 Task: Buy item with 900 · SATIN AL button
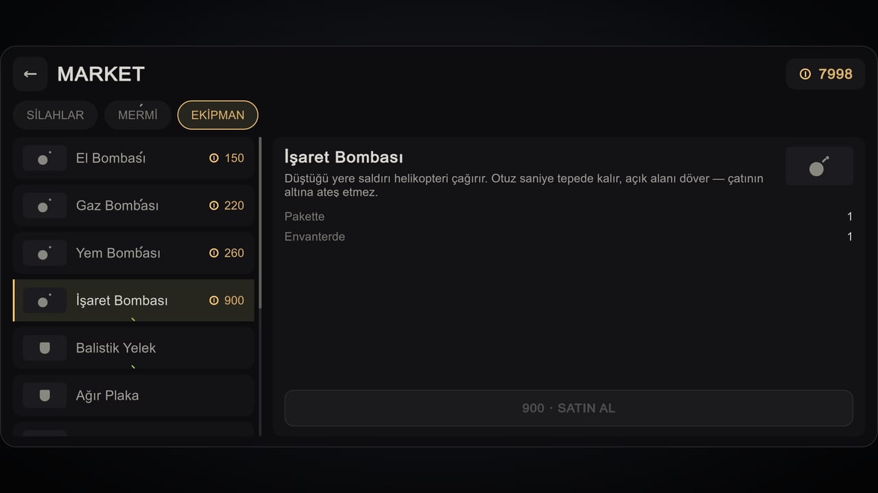pyautogui.click(x=569, y=408)
